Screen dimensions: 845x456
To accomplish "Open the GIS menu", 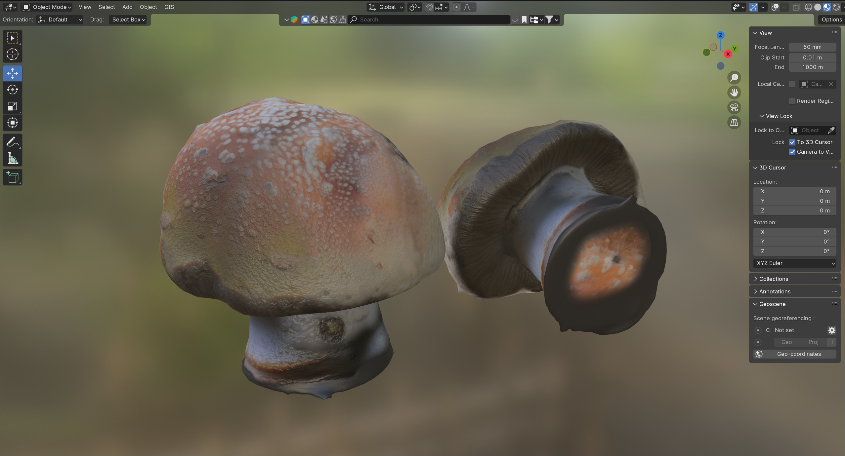I will coord(169,7).
